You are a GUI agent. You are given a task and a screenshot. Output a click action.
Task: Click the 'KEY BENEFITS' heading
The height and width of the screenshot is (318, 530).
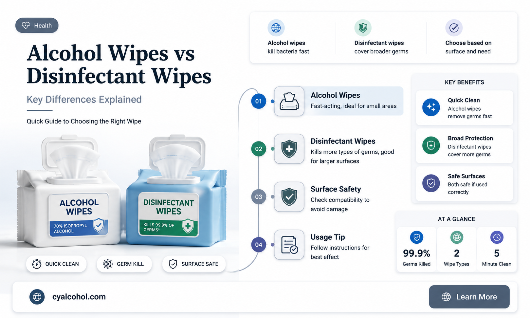[464, 82]
